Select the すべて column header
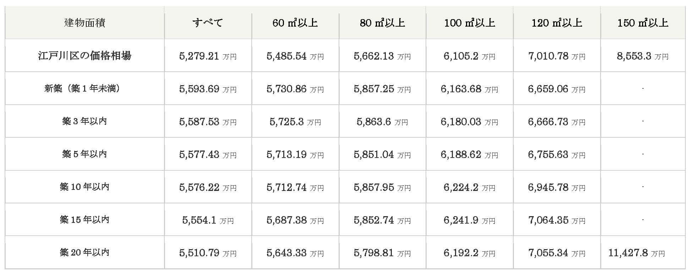The image size is (690, 274). [x=208, y=23]
